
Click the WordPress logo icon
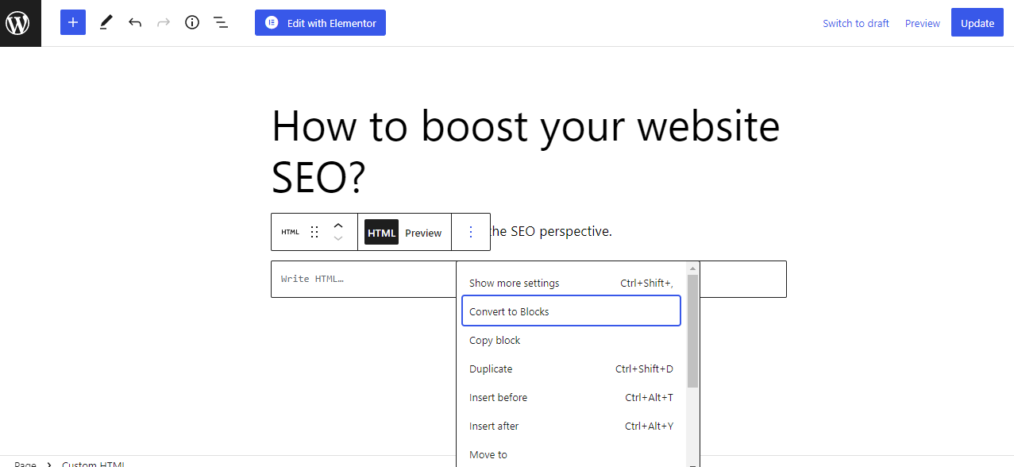click(19, 22)
